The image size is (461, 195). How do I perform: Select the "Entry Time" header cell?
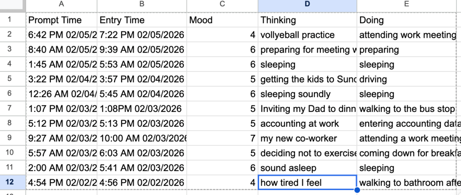[x=142, y=20]
